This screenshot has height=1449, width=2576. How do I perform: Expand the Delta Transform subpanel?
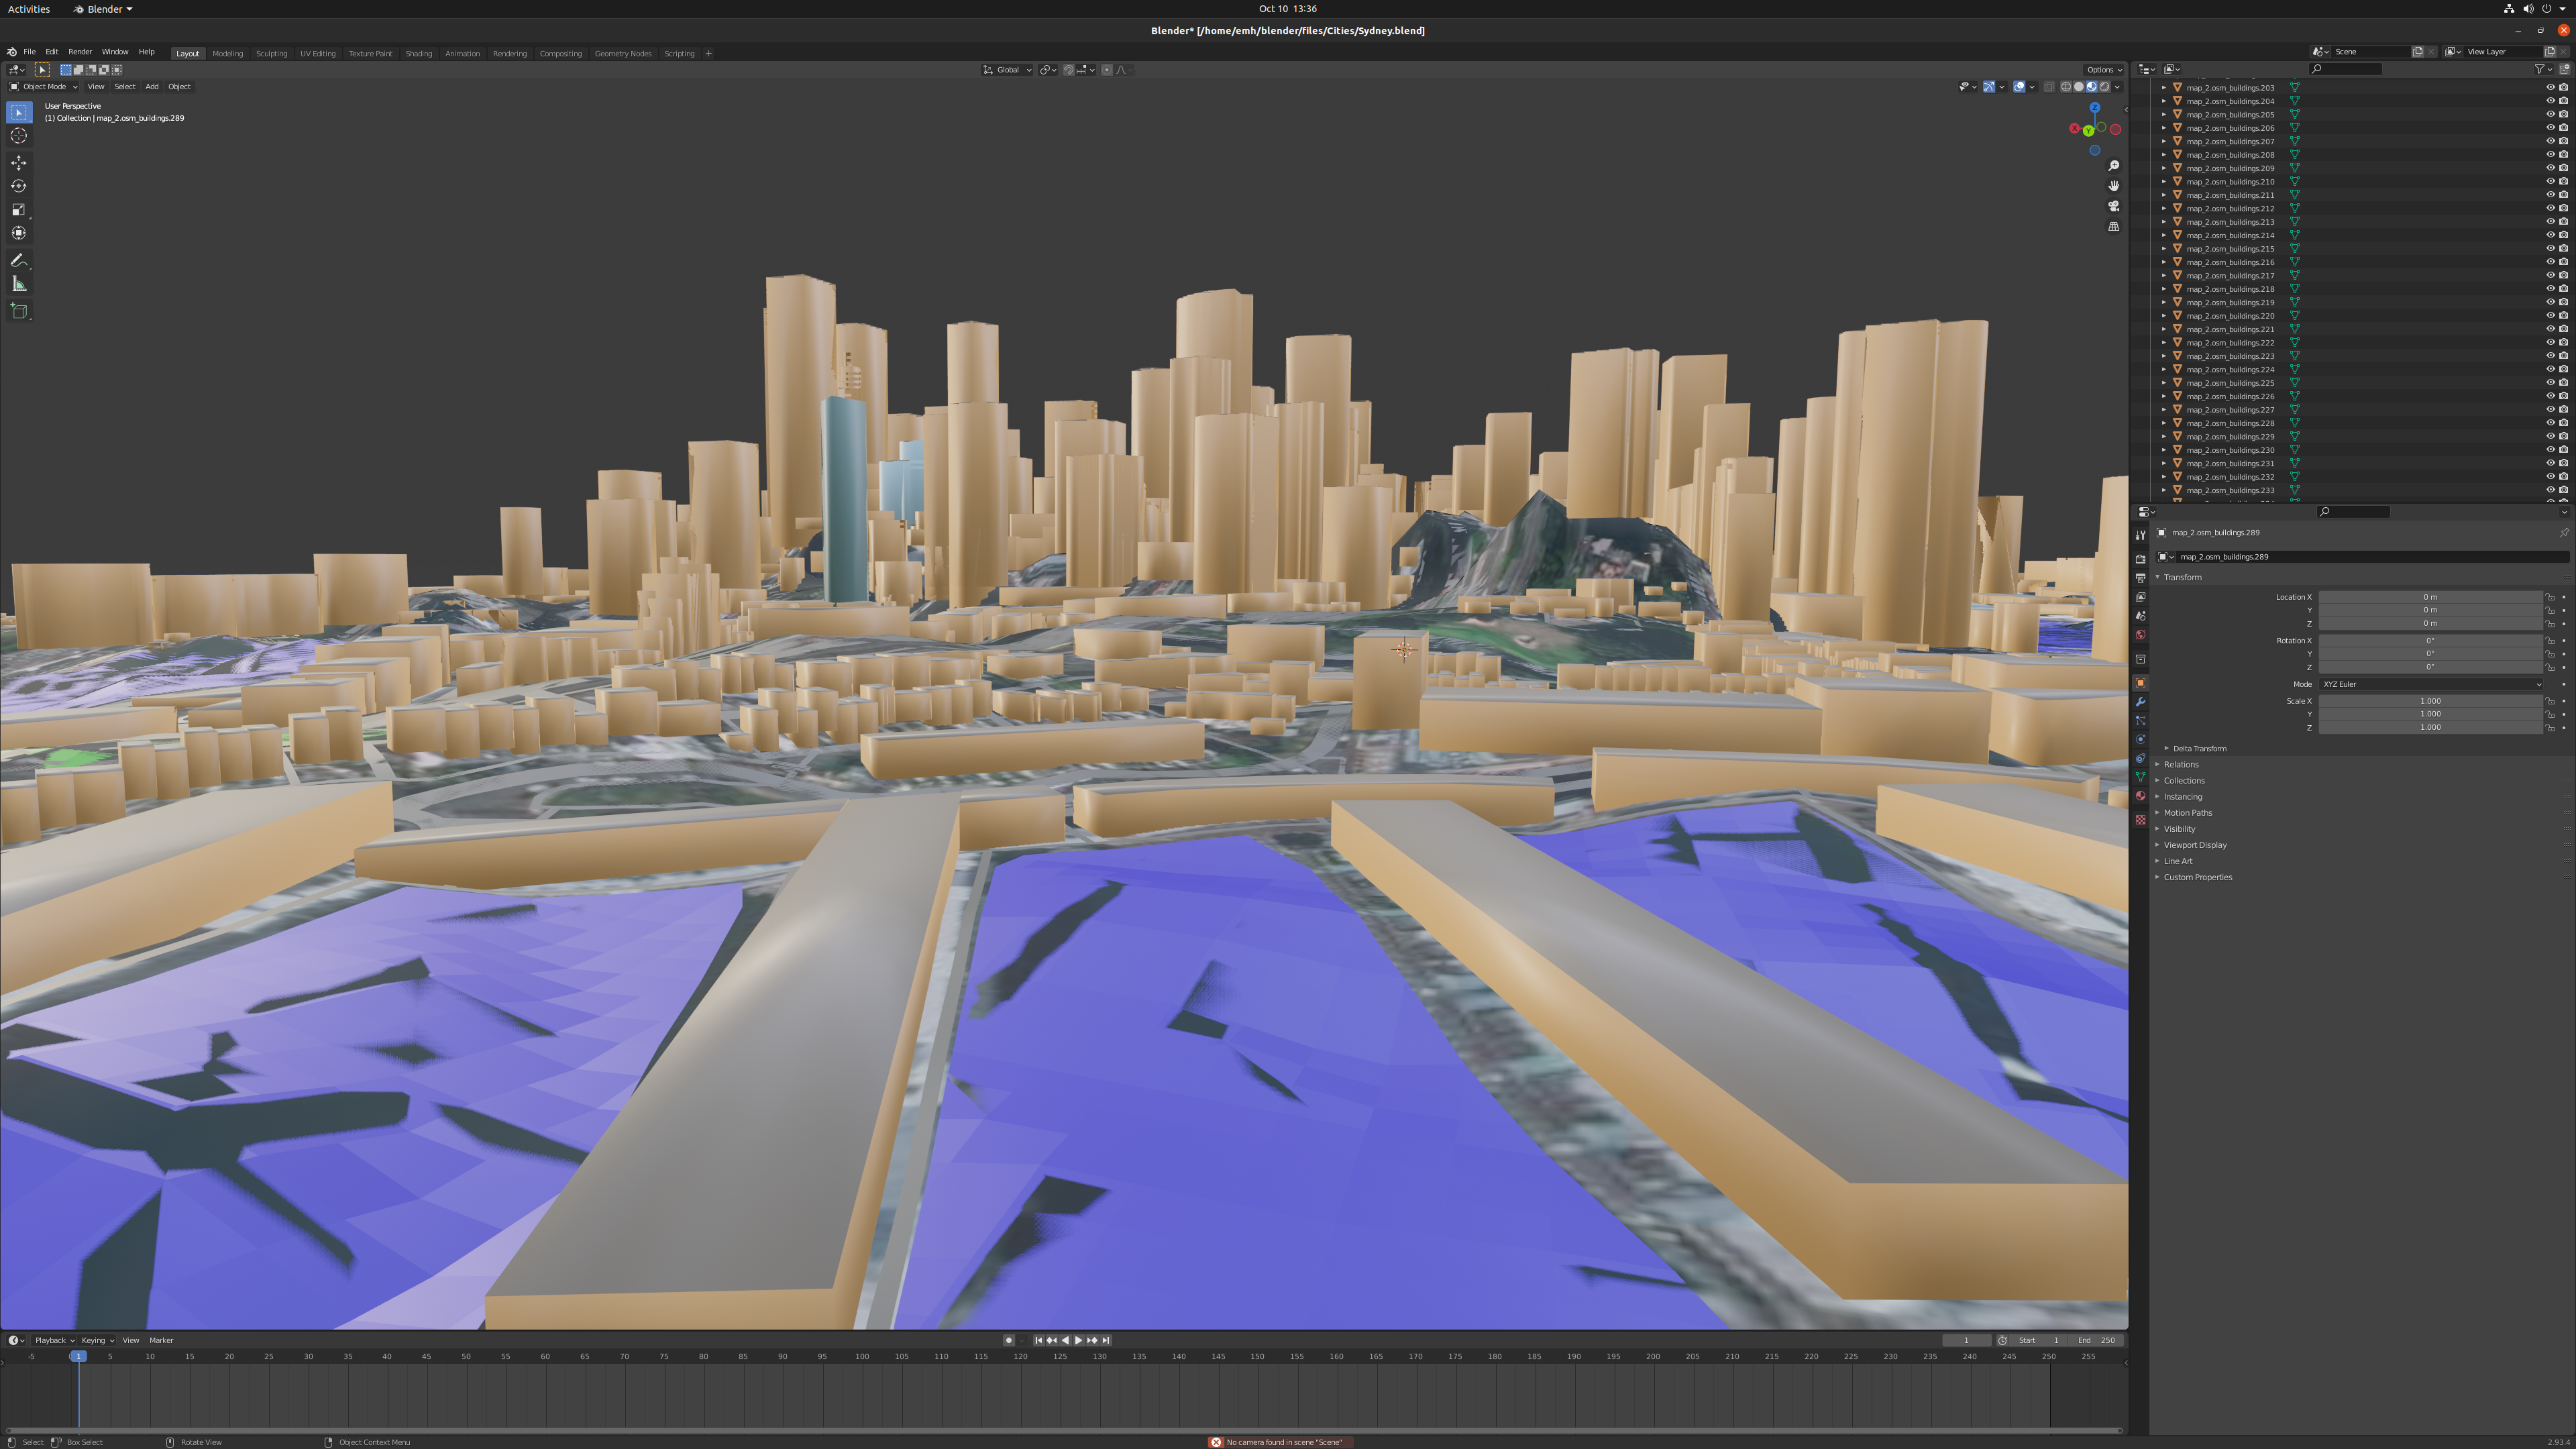tap(2199, 749)
